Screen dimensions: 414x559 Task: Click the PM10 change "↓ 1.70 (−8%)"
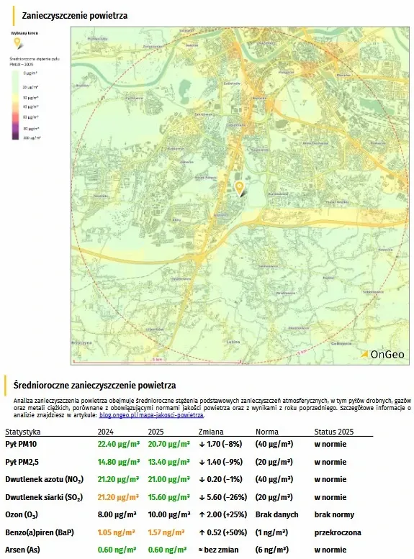(220, 444)
